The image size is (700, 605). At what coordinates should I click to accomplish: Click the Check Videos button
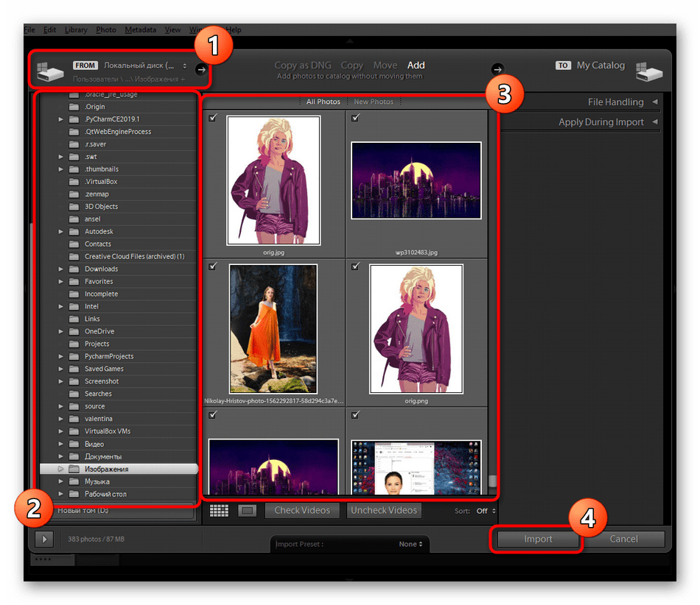pyautogui.click(x=302, y=510)
